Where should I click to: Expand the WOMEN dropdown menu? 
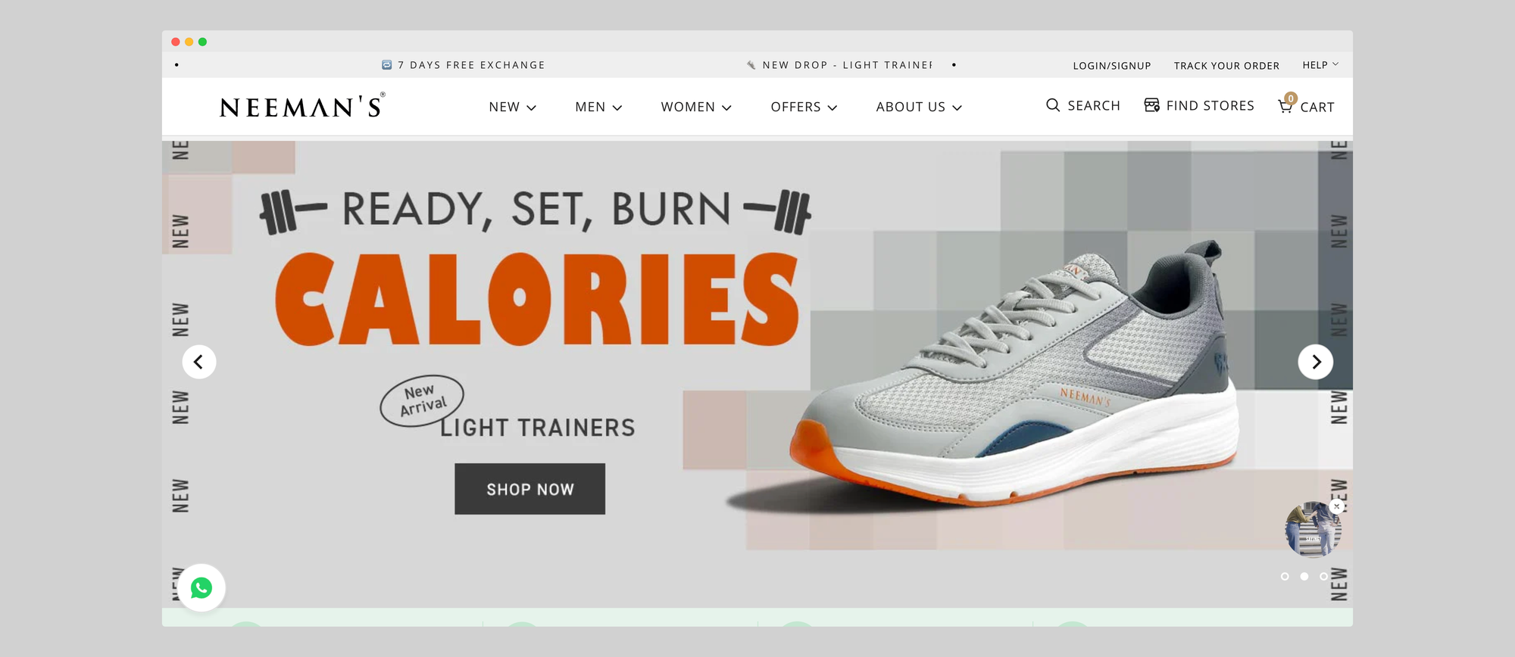click(x=696, y=107)
